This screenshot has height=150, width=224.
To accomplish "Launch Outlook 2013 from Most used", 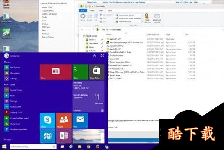I will (13, 107).
